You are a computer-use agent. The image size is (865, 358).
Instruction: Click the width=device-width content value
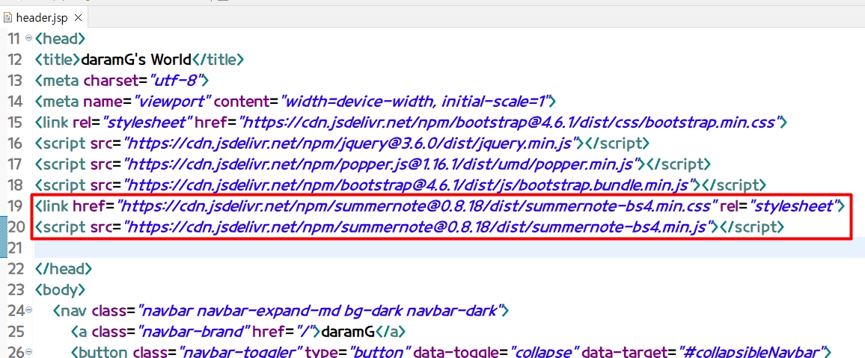pos(415,102)
